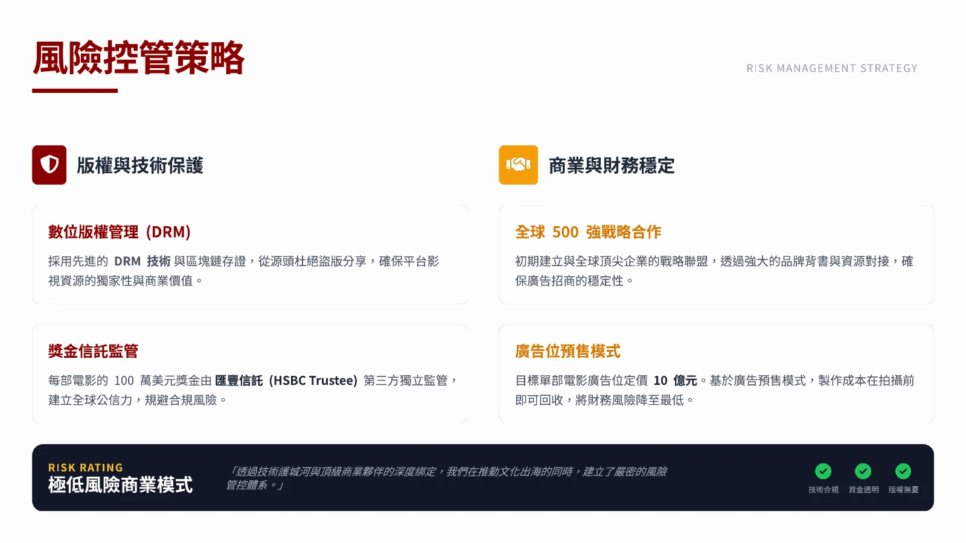Click the 獎金信託監管 card title

point(94,351)
